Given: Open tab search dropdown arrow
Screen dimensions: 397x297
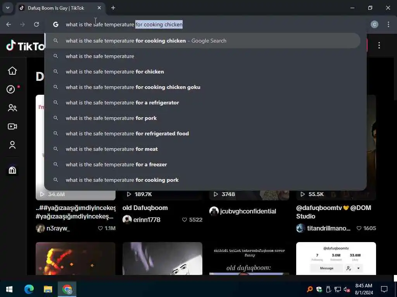Looking at the screenshot, I should pos(8,8).
